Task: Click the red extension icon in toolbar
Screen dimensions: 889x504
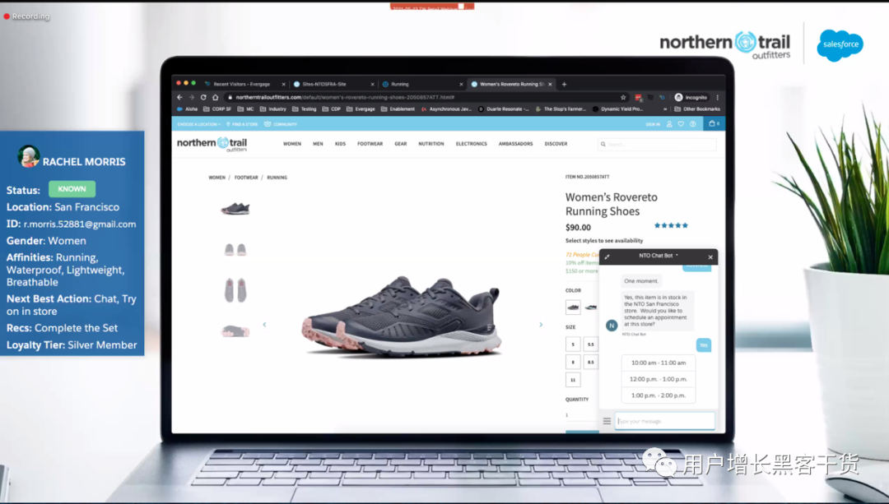Action: click(639, 97)
